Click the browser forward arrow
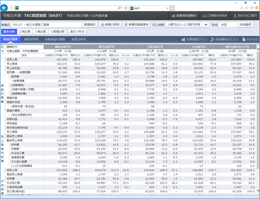 coord(11,8)
